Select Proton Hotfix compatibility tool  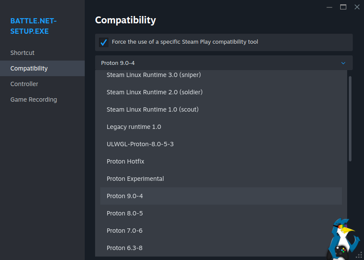coord(125,161)
